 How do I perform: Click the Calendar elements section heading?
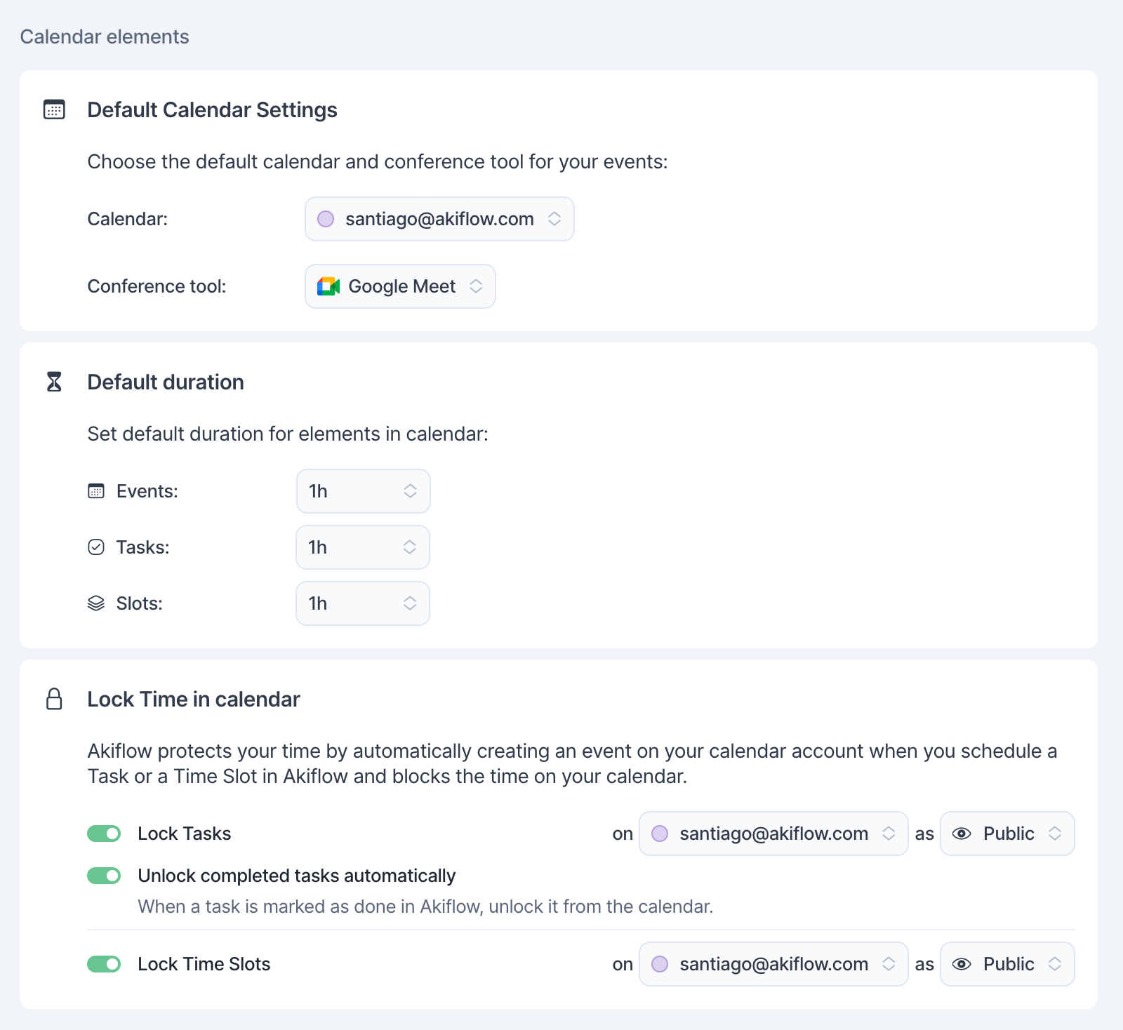(x=105, y=36)
